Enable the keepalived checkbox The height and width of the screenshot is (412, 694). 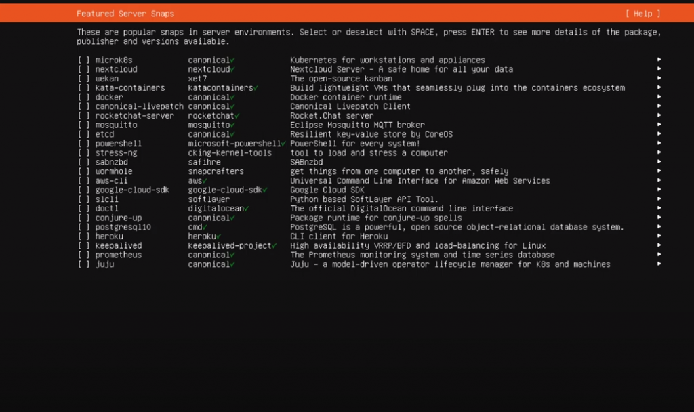(83, 245)
